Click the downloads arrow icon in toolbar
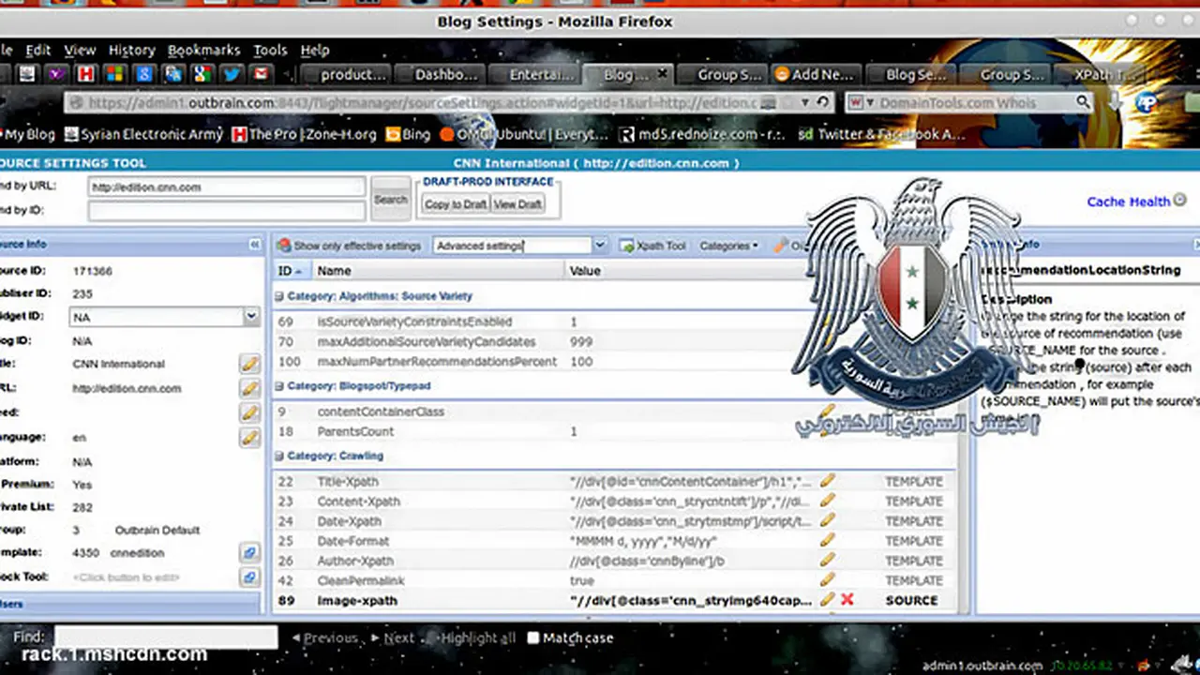The height and width of the screenshot is (675, 1200). click(x=1114, y=102)
